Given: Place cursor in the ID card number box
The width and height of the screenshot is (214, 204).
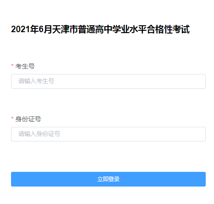Looking at the screenshot, I should [108, 134].
